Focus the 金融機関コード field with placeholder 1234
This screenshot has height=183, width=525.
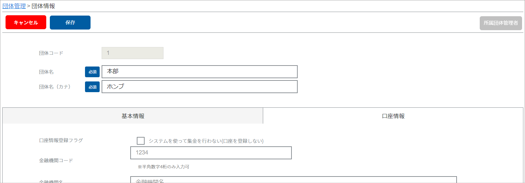tap(211, 153)
